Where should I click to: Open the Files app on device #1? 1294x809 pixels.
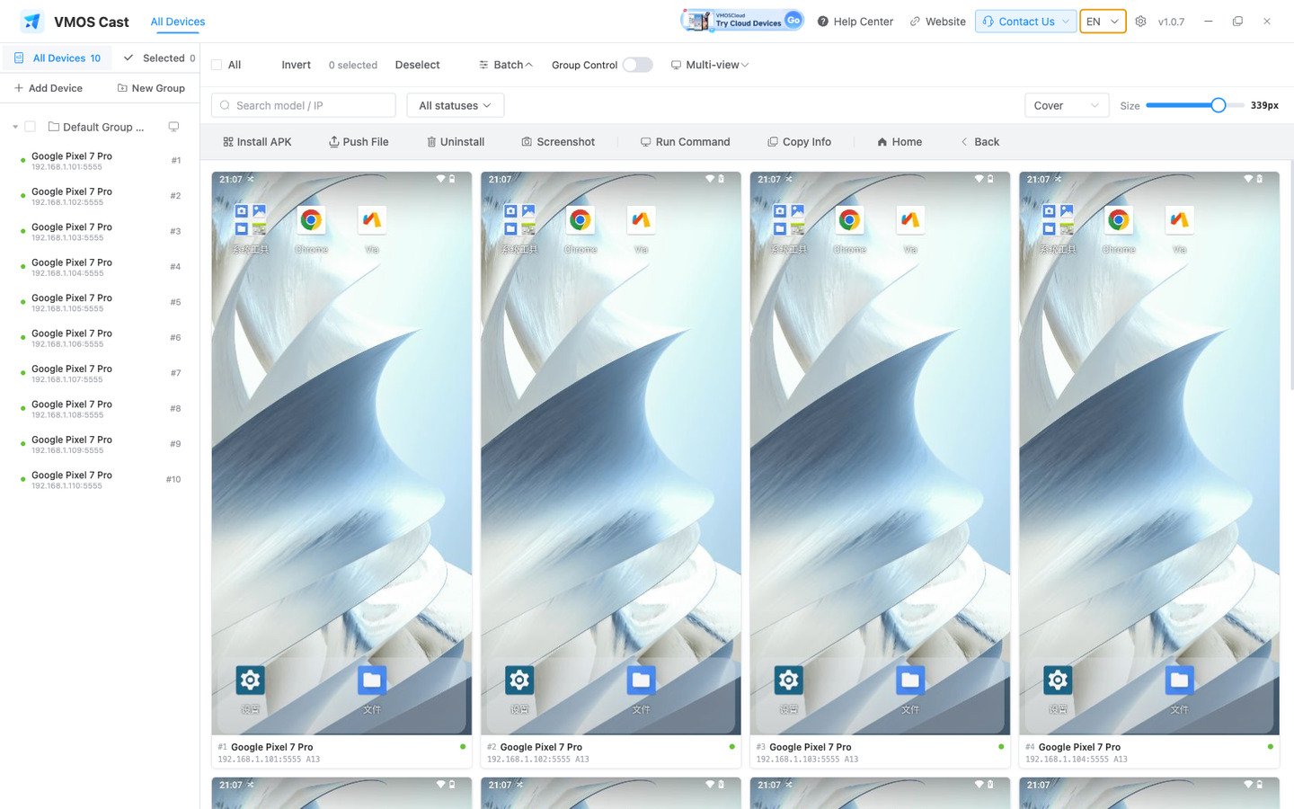(x=372, y=680)
